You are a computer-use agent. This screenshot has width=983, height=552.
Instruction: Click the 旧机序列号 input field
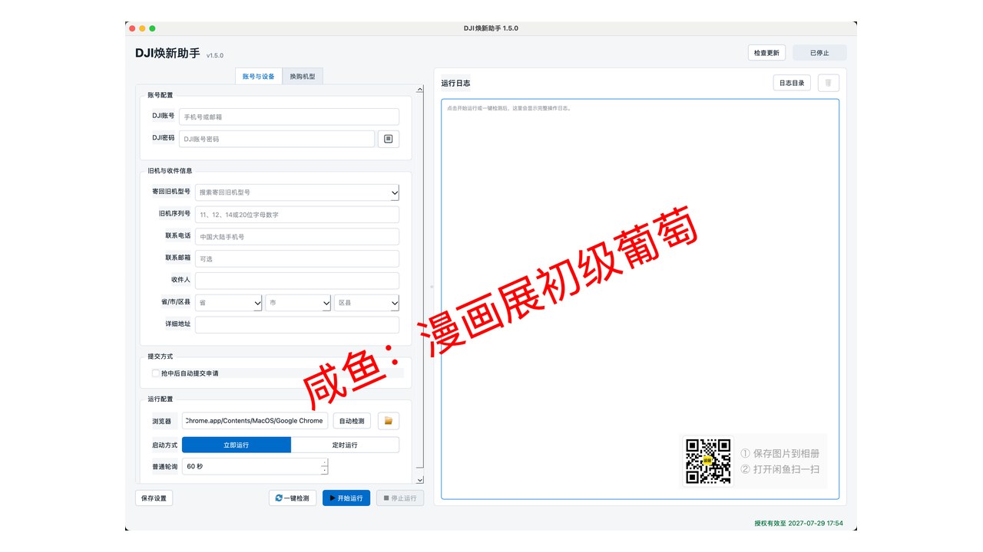(x=296, y=215)
